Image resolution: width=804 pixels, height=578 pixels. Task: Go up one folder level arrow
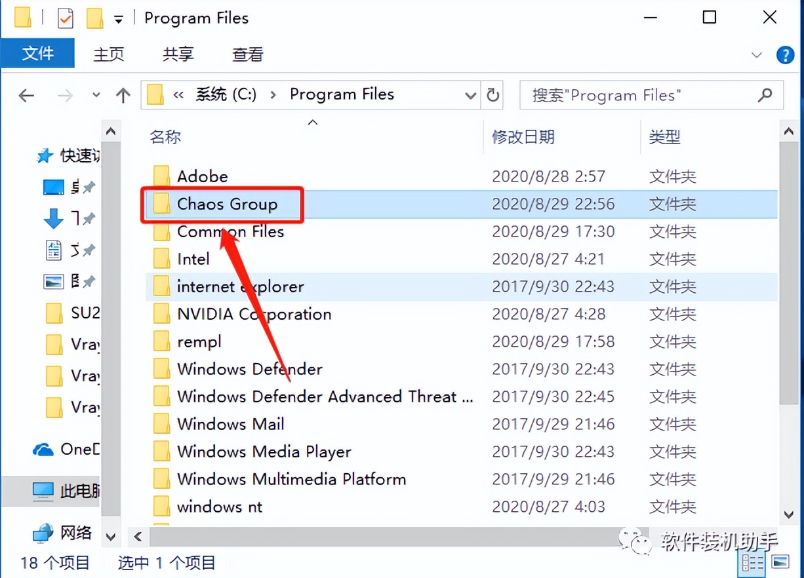click(123, 96)
